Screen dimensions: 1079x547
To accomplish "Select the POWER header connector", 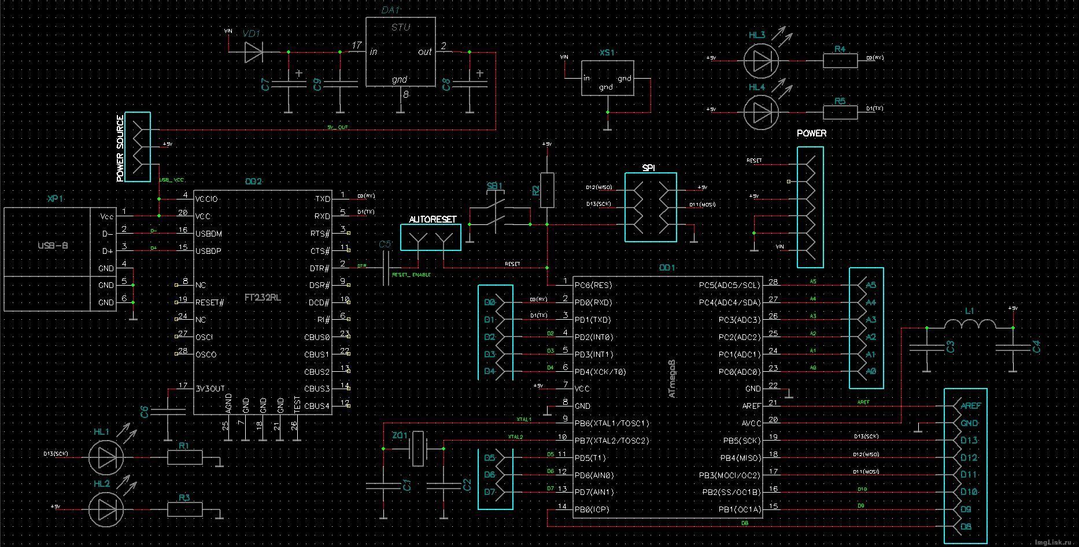I will pyautogui.click(x=810, y=207).
